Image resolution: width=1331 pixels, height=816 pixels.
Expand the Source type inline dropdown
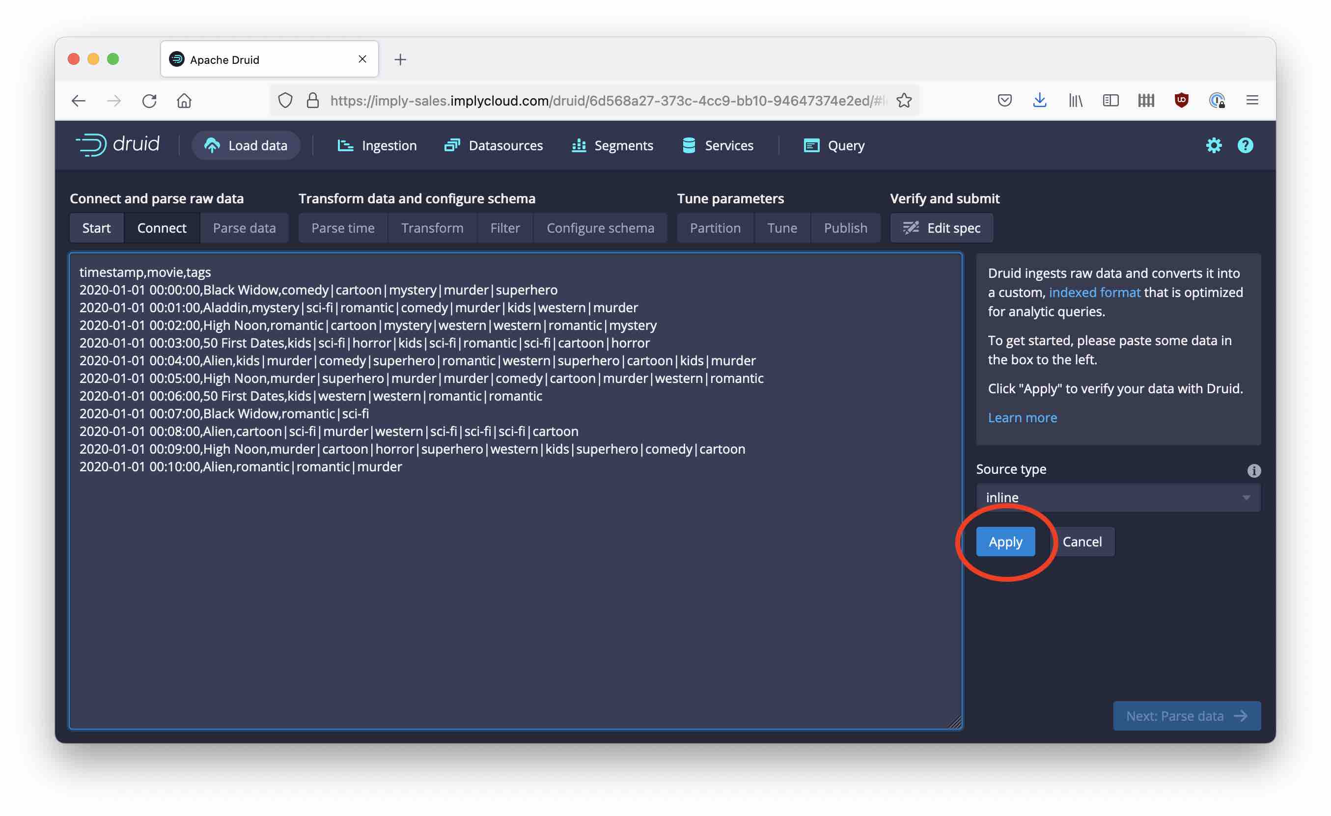pyautogui.click(x=1118, y=497)
